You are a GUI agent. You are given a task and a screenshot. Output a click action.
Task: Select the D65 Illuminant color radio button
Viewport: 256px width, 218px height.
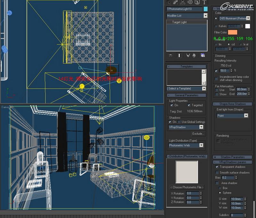tap(216, 19)
